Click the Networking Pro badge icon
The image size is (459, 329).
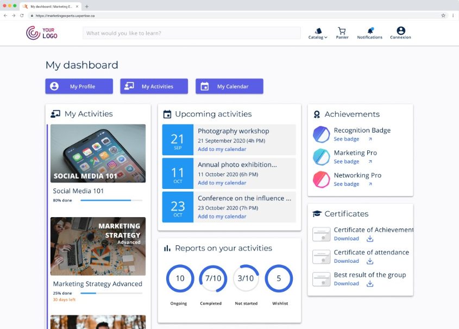[321, 179]
